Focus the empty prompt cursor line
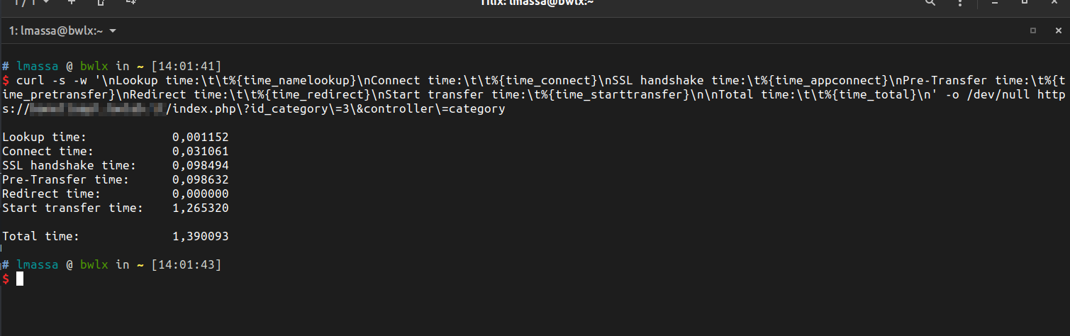 click(x=20, y=279)
